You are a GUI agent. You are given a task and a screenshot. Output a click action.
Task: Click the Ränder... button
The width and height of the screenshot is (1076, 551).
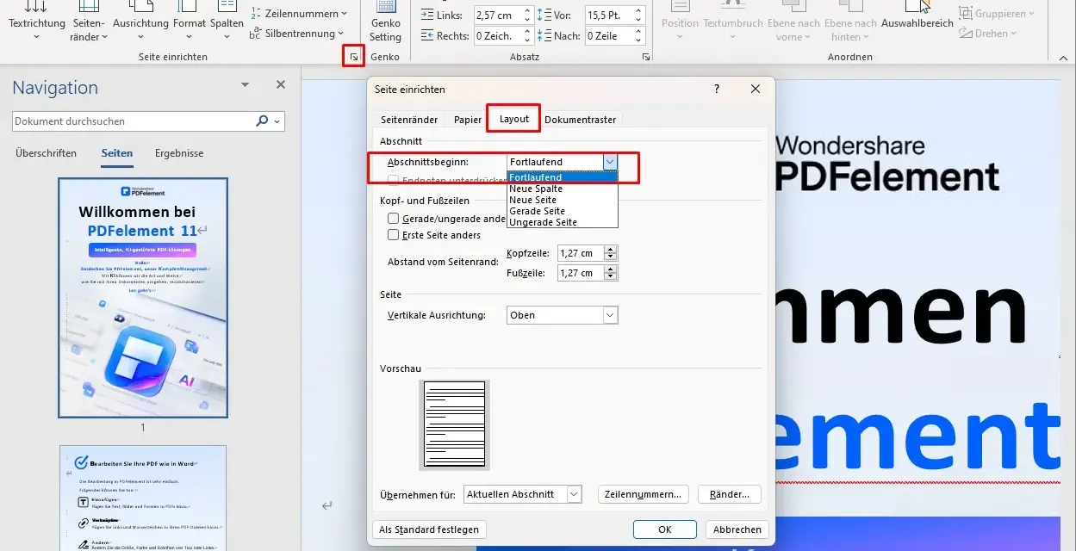pos(730,494)
